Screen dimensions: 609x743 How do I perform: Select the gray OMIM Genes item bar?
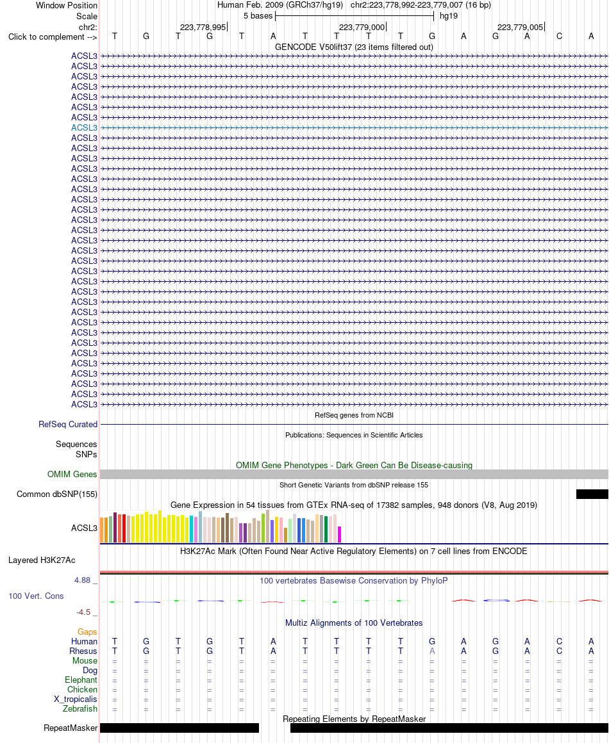(x=354, y=475)
